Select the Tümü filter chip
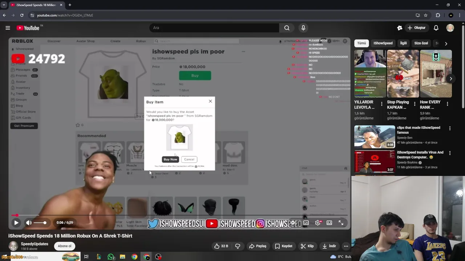The width and height of the screenshot is (465, 261). pyautogui.click(x=361, y=43)
